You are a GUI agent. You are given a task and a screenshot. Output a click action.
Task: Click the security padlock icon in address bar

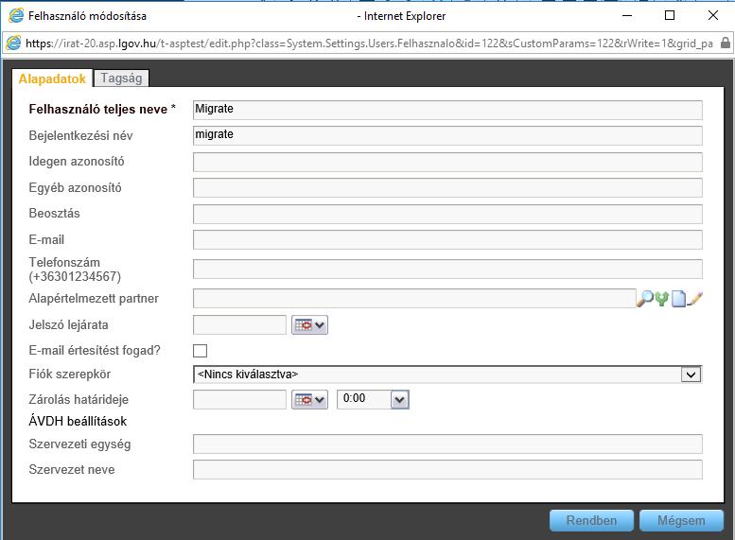tap(726, 44)
